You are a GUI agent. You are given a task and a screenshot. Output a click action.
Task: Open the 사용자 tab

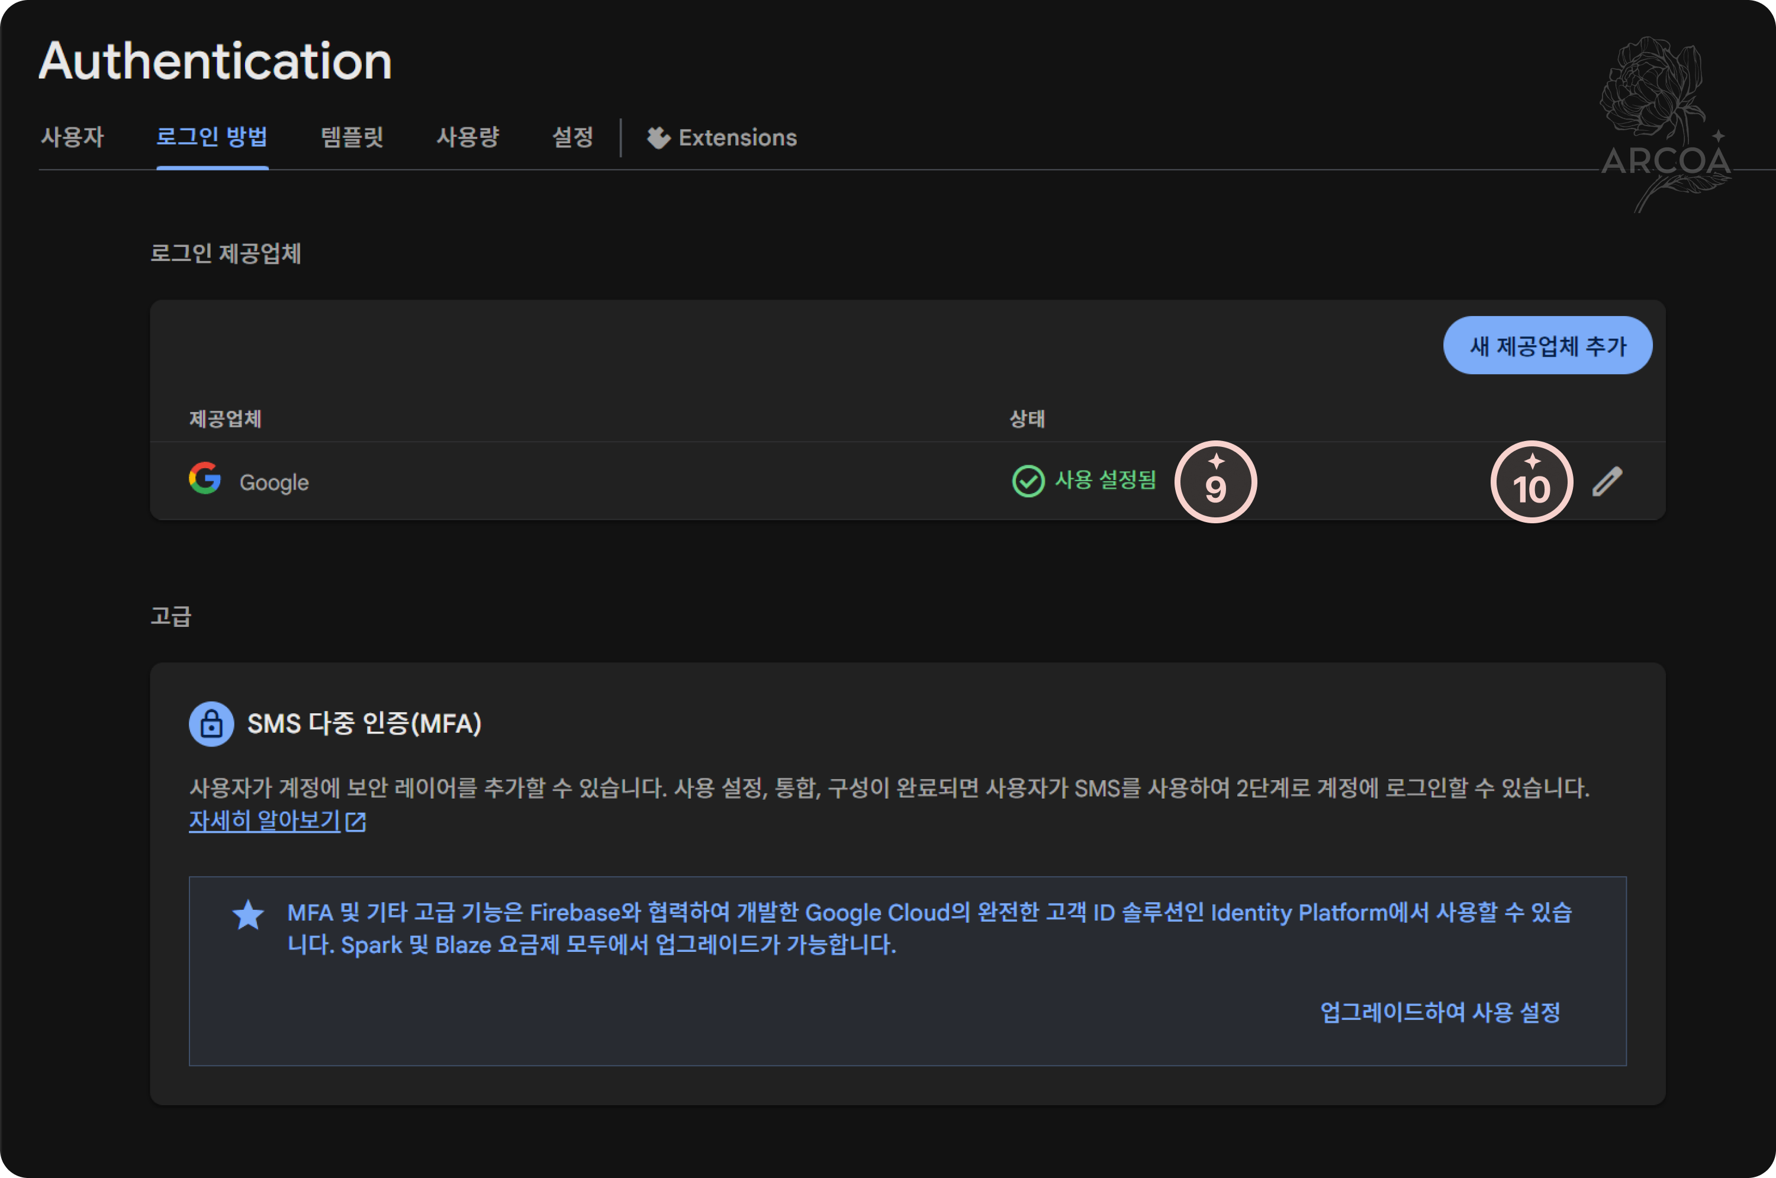click(x=72, y=137)
